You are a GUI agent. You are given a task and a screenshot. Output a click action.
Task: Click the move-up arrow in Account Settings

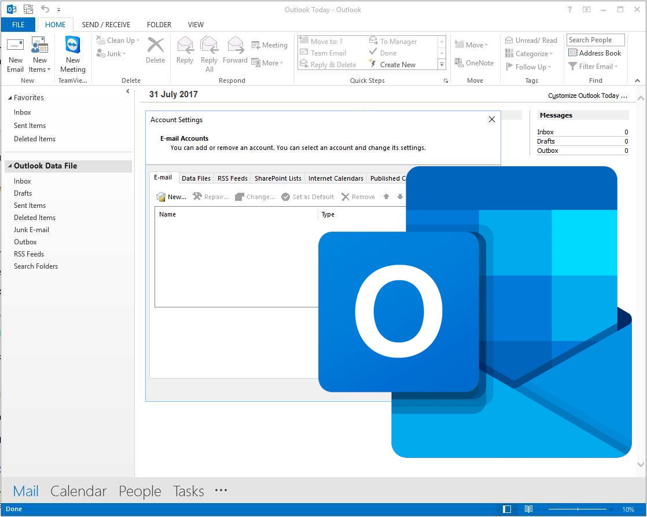tap(385, 196)
